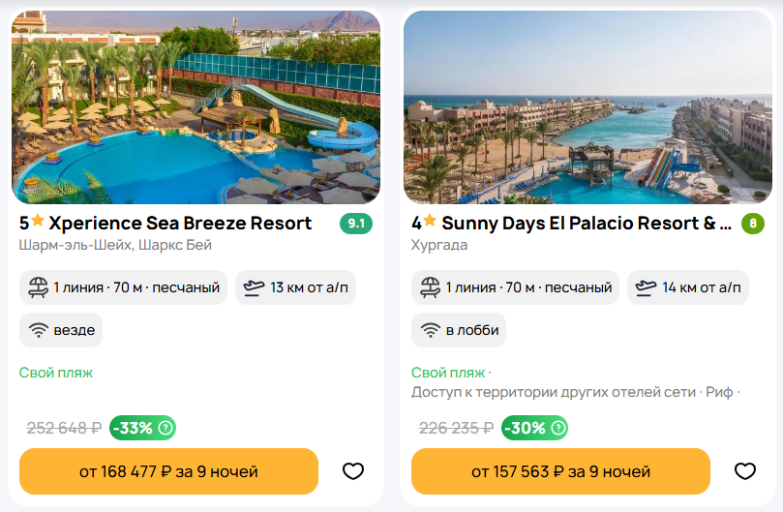
Task: Add Xperience Sea Breeze Resort to favorites
Action: coord(353,471)
